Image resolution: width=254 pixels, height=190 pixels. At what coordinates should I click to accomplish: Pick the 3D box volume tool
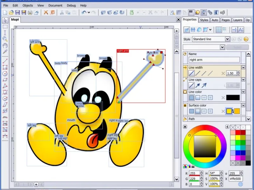tap(5, 111)
